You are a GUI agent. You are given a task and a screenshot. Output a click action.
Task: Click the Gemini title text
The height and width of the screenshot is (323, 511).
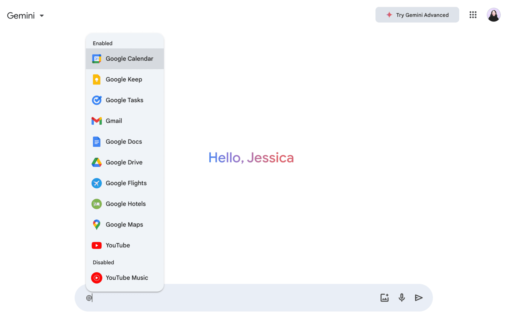pyautogui.click(x=21, y=16)
